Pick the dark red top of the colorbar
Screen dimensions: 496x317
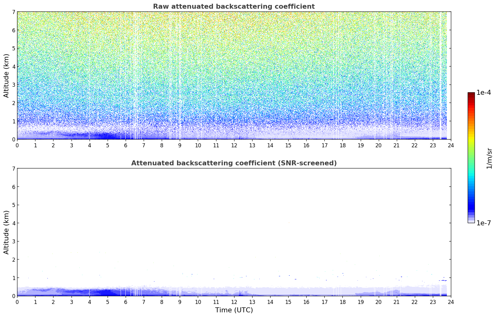tap(471, 94)
